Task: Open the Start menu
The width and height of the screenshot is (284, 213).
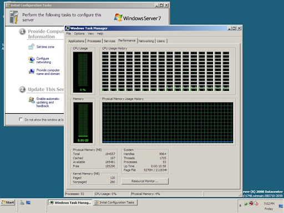Action: (x=8, y=202)
